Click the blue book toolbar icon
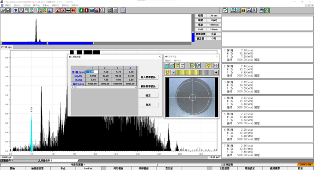The height and width of the screenshot is (170, 314). click(x=16, y=10)
